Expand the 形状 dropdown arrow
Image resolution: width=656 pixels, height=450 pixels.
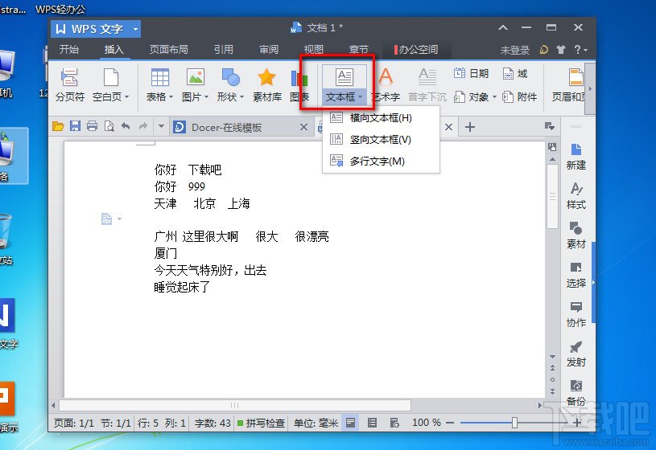pyautogui.click(x=241, y=97)
